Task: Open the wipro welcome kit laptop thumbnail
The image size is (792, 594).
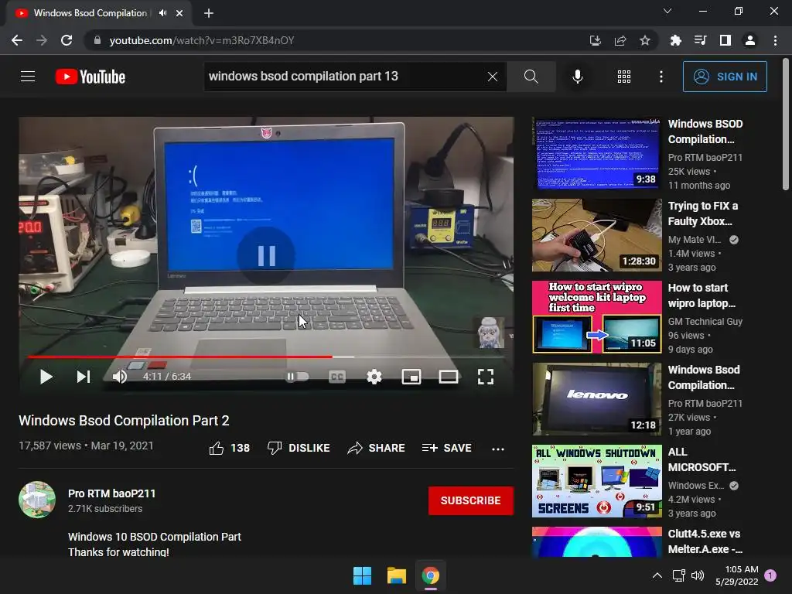Action: (596, 317)
